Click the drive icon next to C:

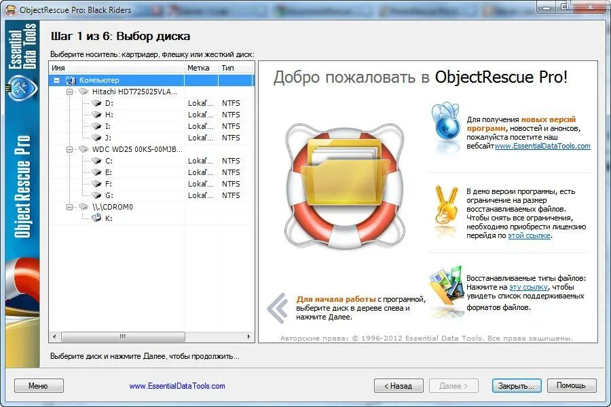(96, 161)
